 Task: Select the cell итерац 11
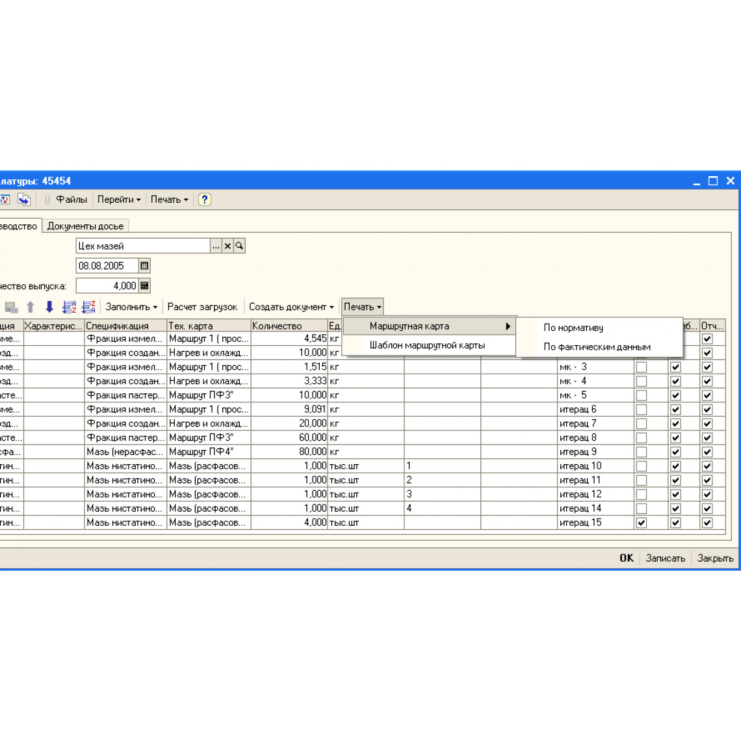(x=595, y=480)
